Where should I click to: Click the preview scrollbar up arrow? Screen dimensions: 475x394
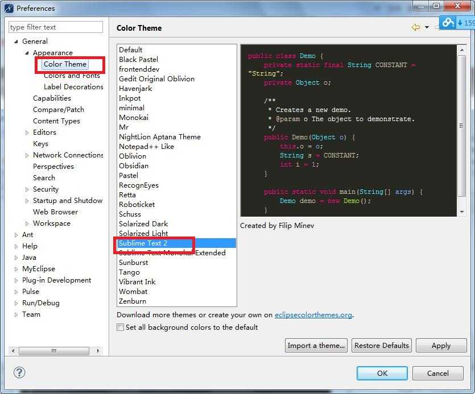[462, 49]
